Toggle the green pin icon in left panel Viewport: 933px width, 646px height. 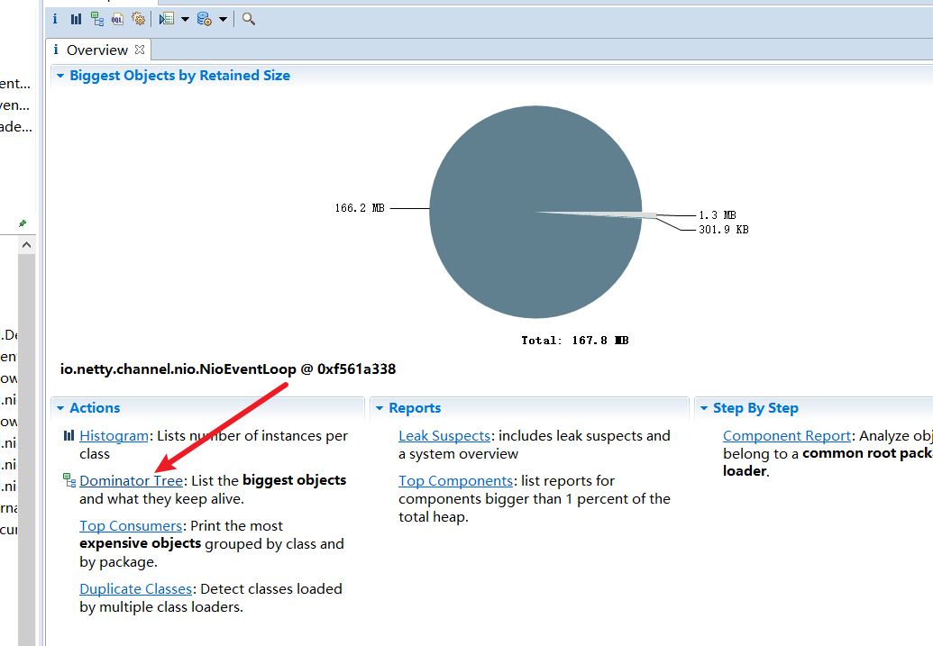pyautogui.click(x=23, y=223)
